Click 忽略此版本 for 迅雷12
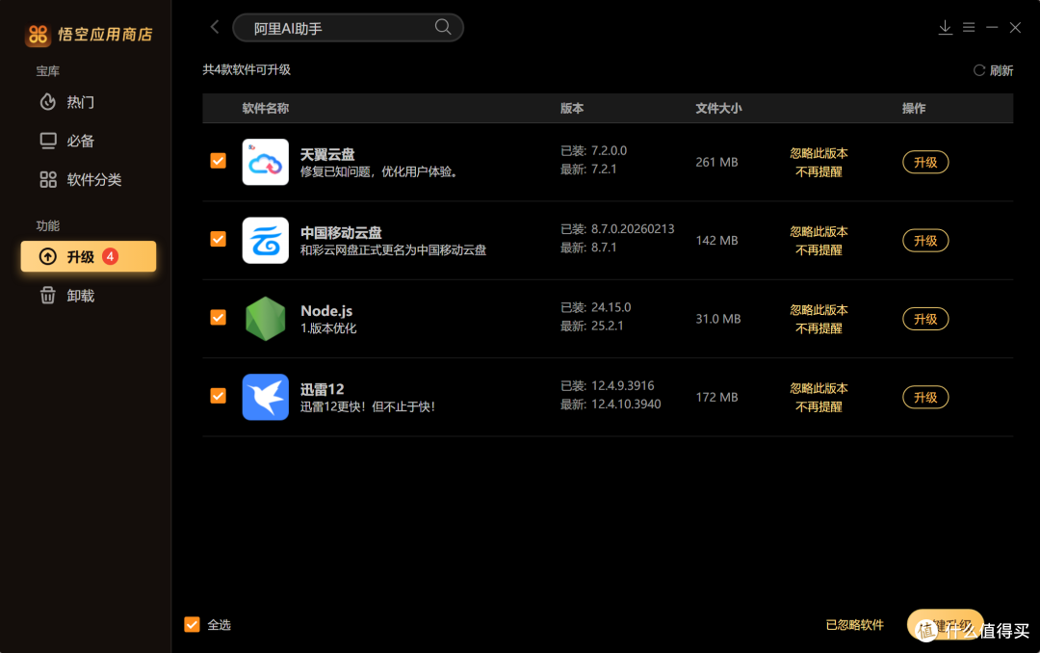1040x653 pixels. click(819, 388)
